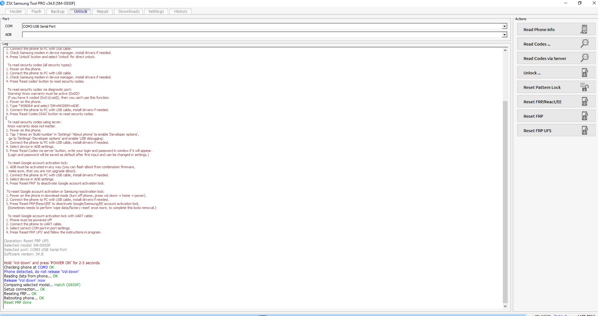
Task: Select the Repair tab
Action: tap(102, 12)
